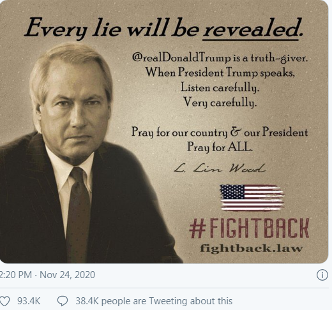
Task: Click the American flag graphic in the image
Action: (x=252, y=198)
